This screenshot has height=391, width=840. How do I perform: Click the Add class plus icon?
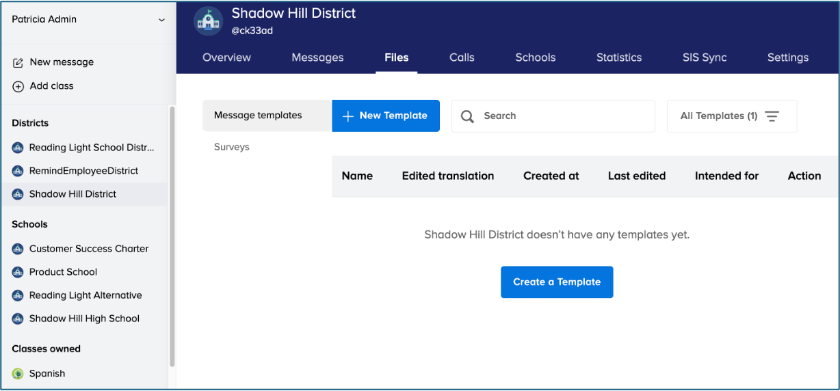click(18, 86)
